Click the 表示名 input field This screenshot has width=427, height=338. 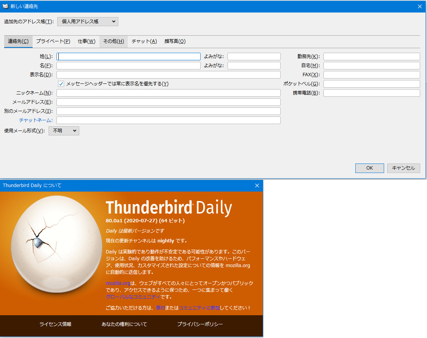pos(169,75)
